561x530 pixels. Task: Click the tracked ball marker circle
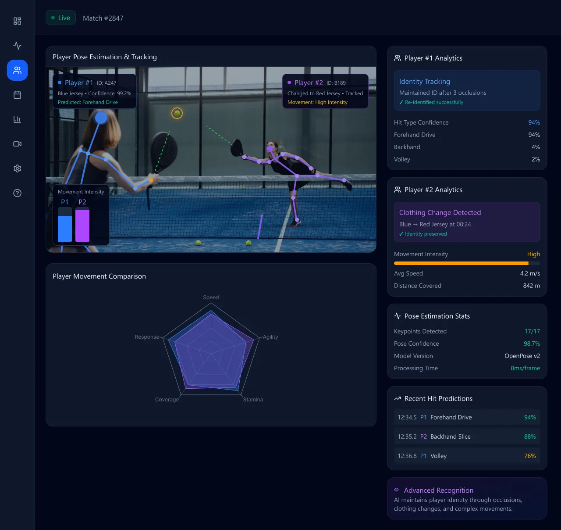coord(177,113)
